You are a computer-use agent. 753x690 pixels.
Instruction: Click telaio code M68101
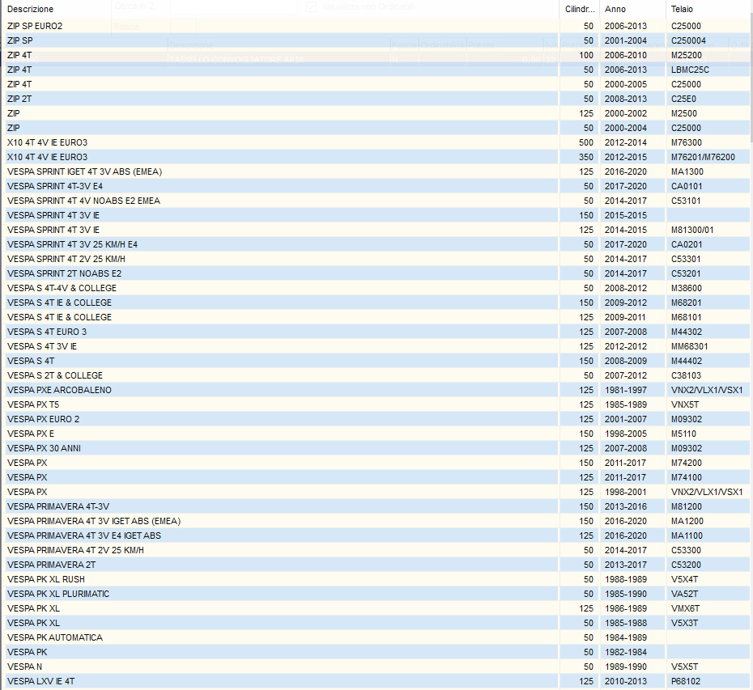pyautogui.click(x=687, y=317)
